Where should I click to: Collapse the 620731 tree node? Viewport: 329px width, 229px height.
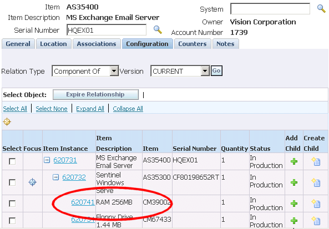[47, 160]
